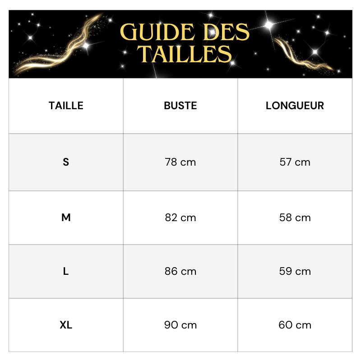Choose the XL size row label
Viewport: 361px width, 361px height.
click(x=66, y=325)
